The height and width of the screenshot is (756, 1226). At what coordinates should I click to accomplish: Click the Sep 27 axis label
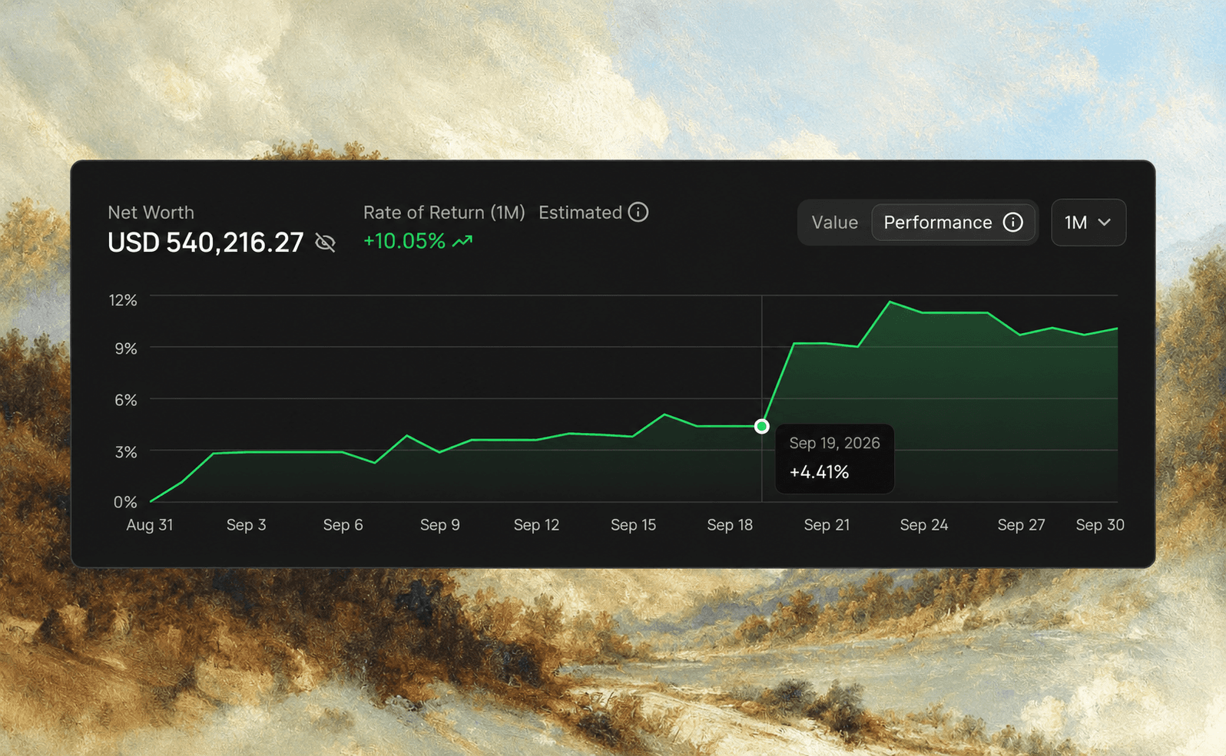tap(1021, 525)
